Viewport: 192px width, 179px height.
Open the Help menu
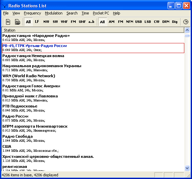(117, 13)
